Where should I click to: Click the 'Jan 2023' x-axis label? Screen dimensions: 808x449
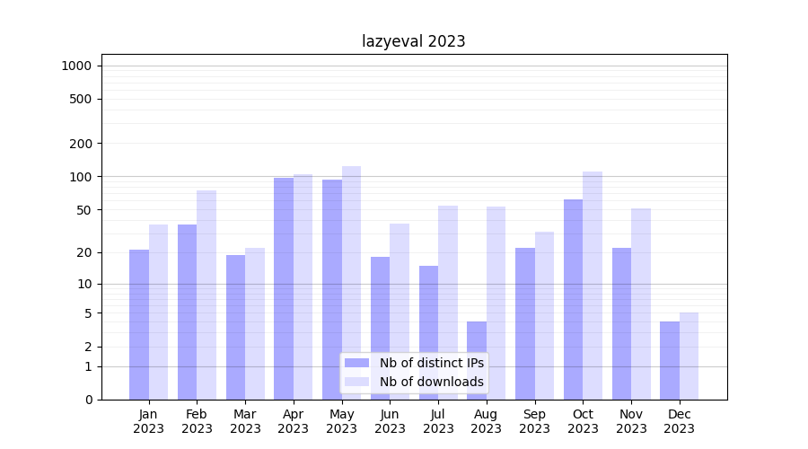point(149,421)
